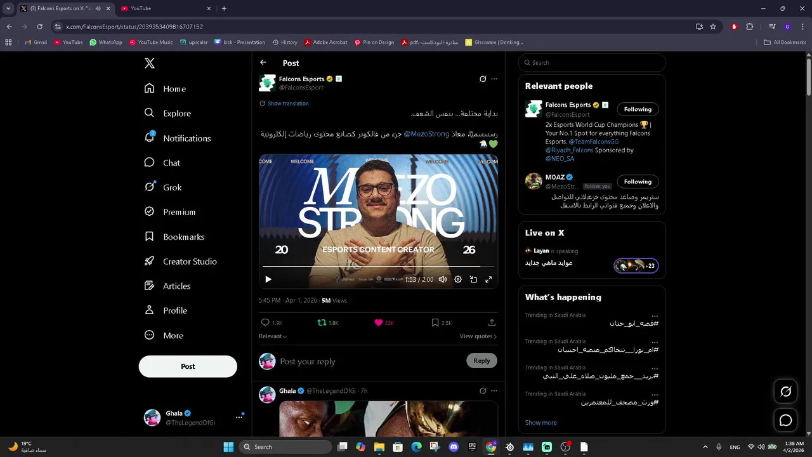Open three-dot menu on Ghala's reply

(x=494, y=391)
